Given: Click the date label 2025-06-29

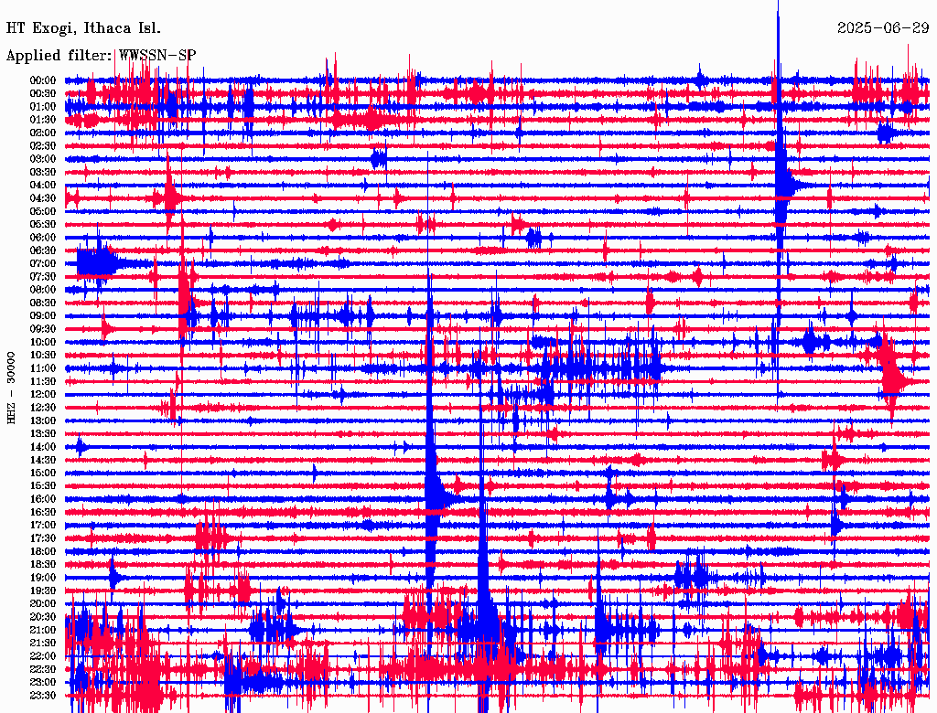Looking at the screenshot, I should 883,28.
